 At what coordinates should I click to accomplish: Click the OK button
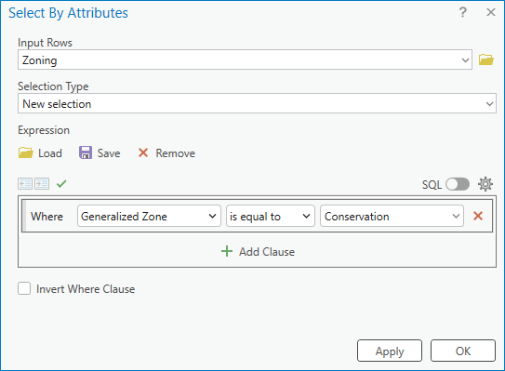pos(463,351)
